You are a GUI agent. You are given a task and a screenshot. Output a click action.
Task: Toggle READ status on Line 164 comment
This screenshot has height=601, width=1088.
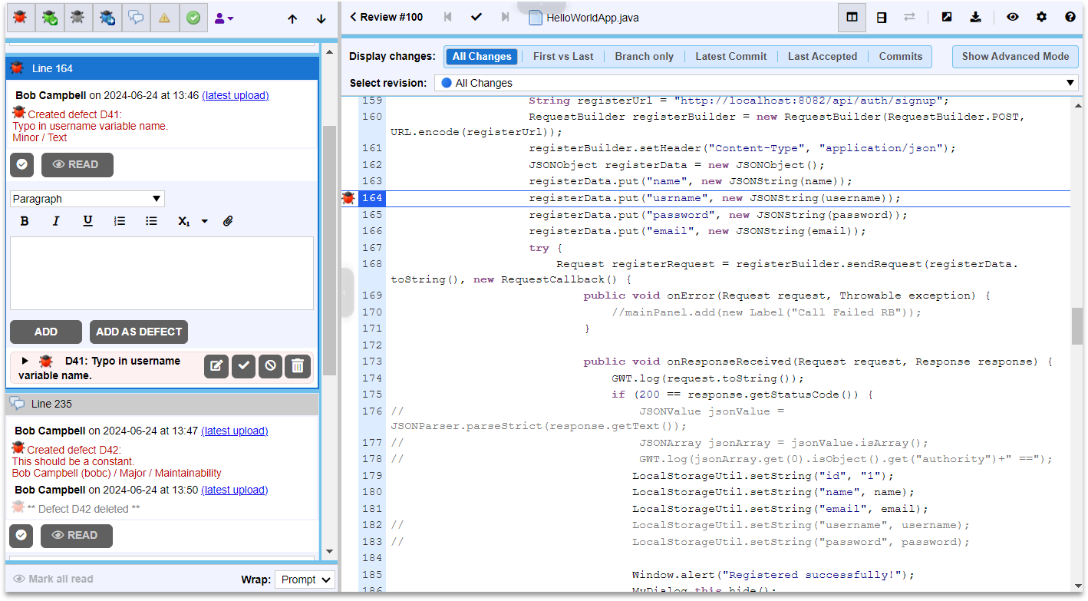[77, 164]
